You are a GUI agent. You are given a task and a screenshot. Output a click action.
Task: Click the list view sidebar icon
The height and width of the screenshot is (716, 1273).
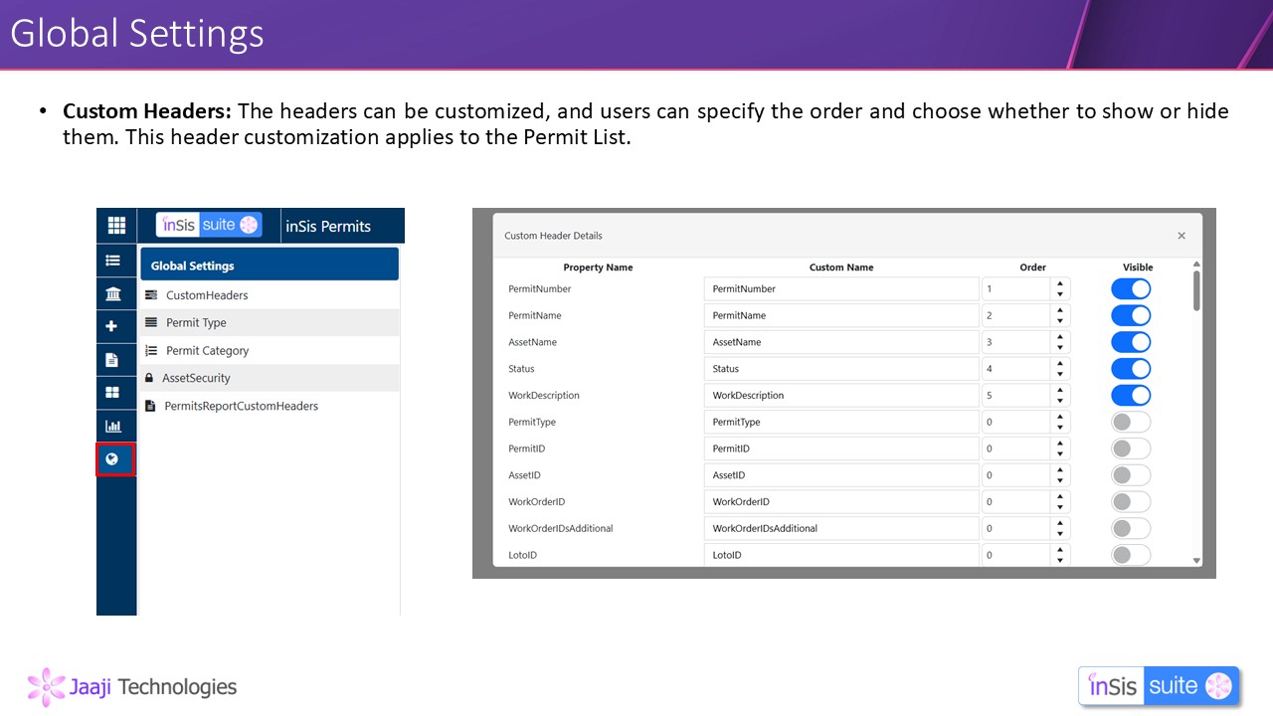[x=113, y=261]
